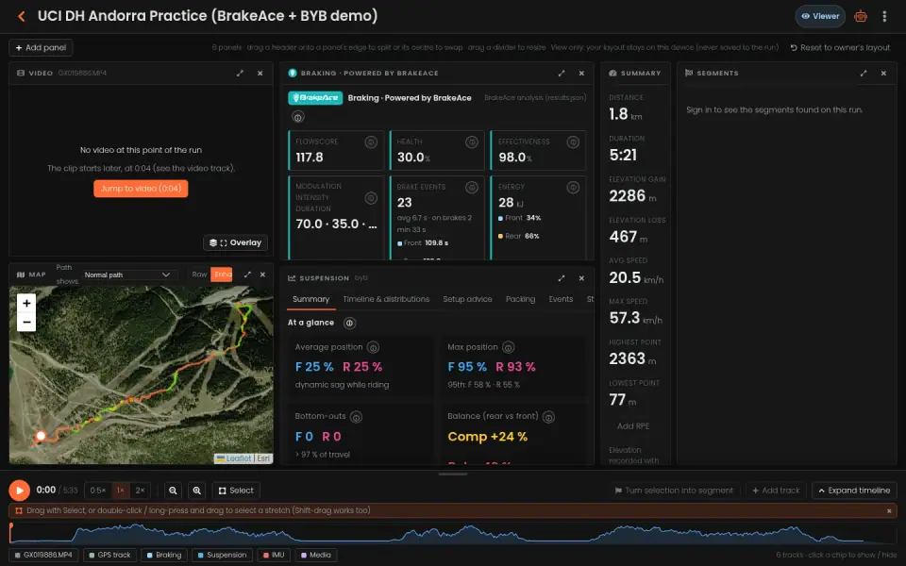Image resolution: width=906 pixels, height=566 pixels.
Task: Close the Video panel
Action: [x=260, y=74]
